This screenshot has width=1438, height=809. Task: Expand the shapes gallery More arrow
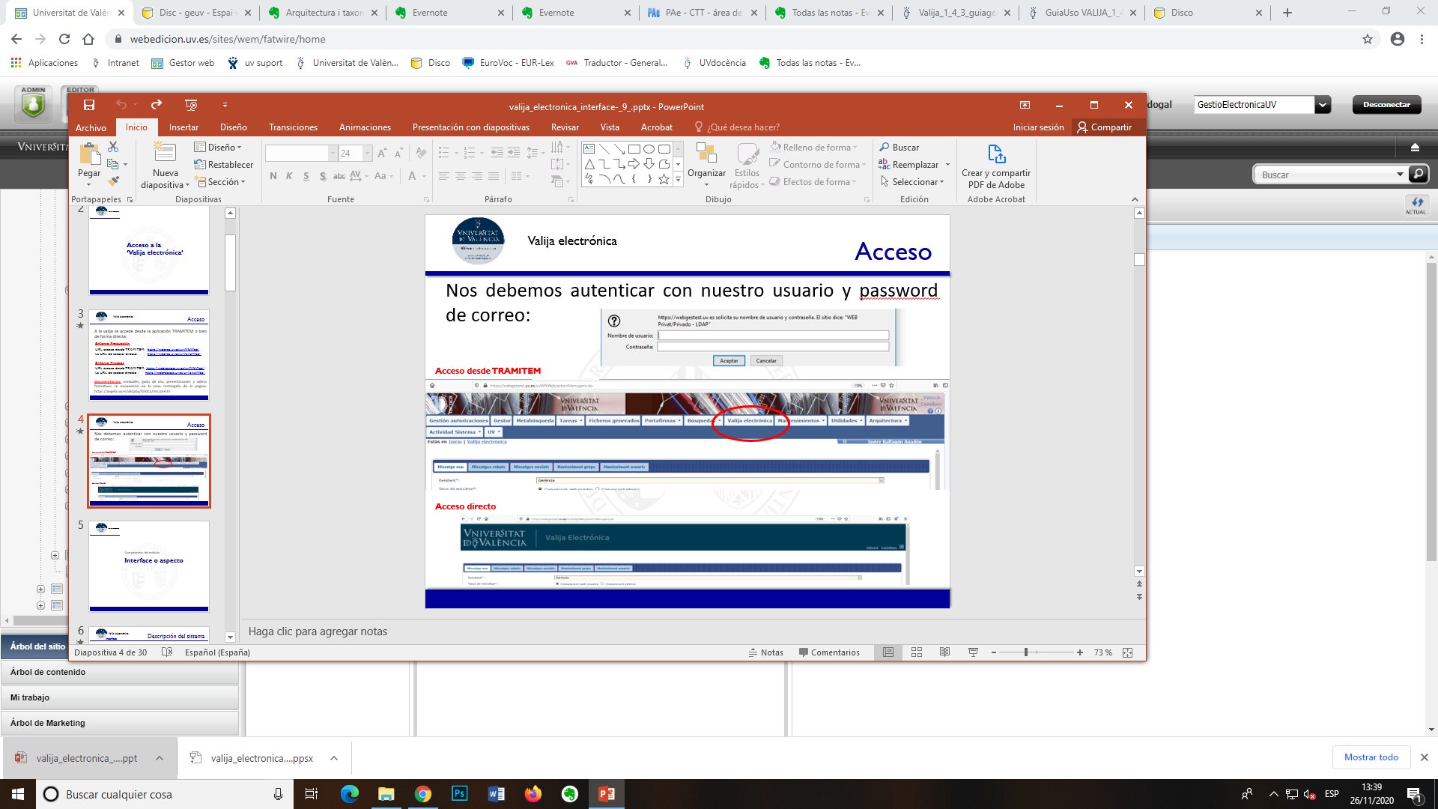click(678, 179)
